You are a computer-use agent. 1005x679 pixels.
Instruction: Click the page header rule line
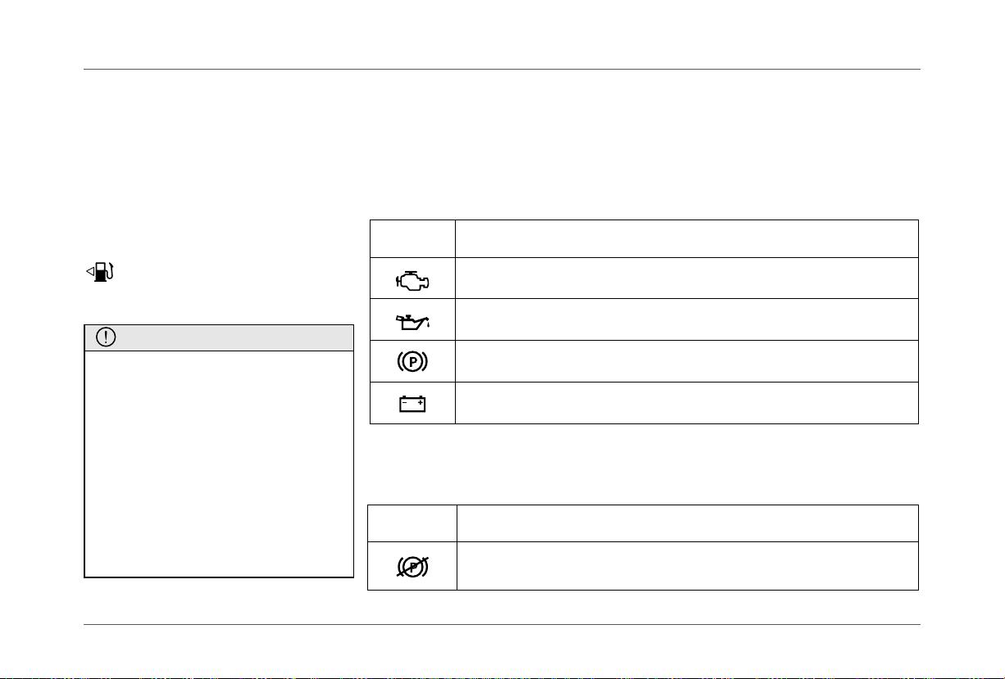[x=502, y=70]
